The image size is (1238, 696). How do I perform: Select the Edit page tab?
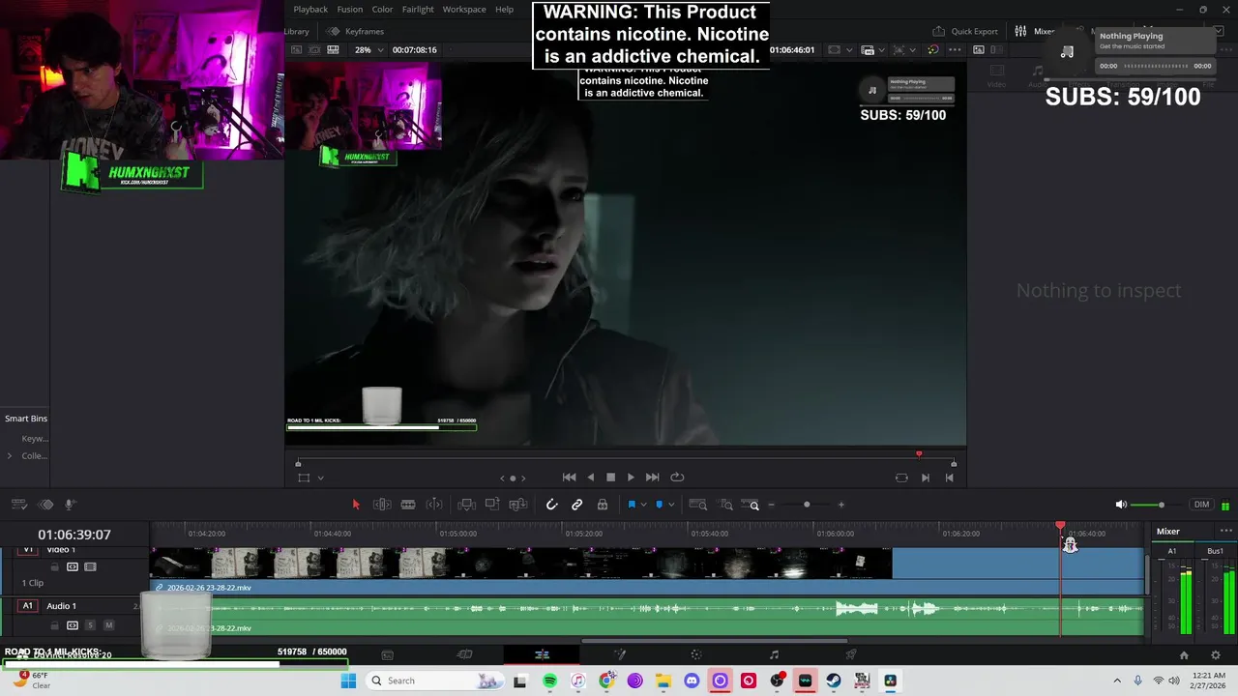[x=542, y=654]
